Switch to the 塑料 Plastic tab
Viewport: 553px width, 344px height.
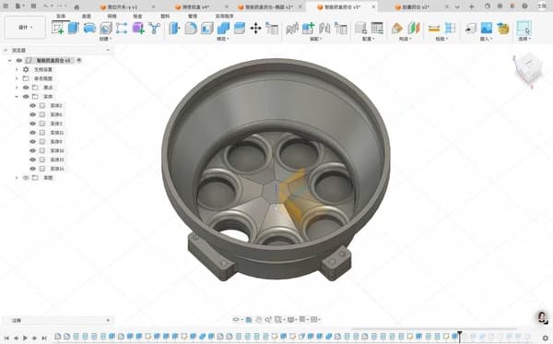click(165, 16)
